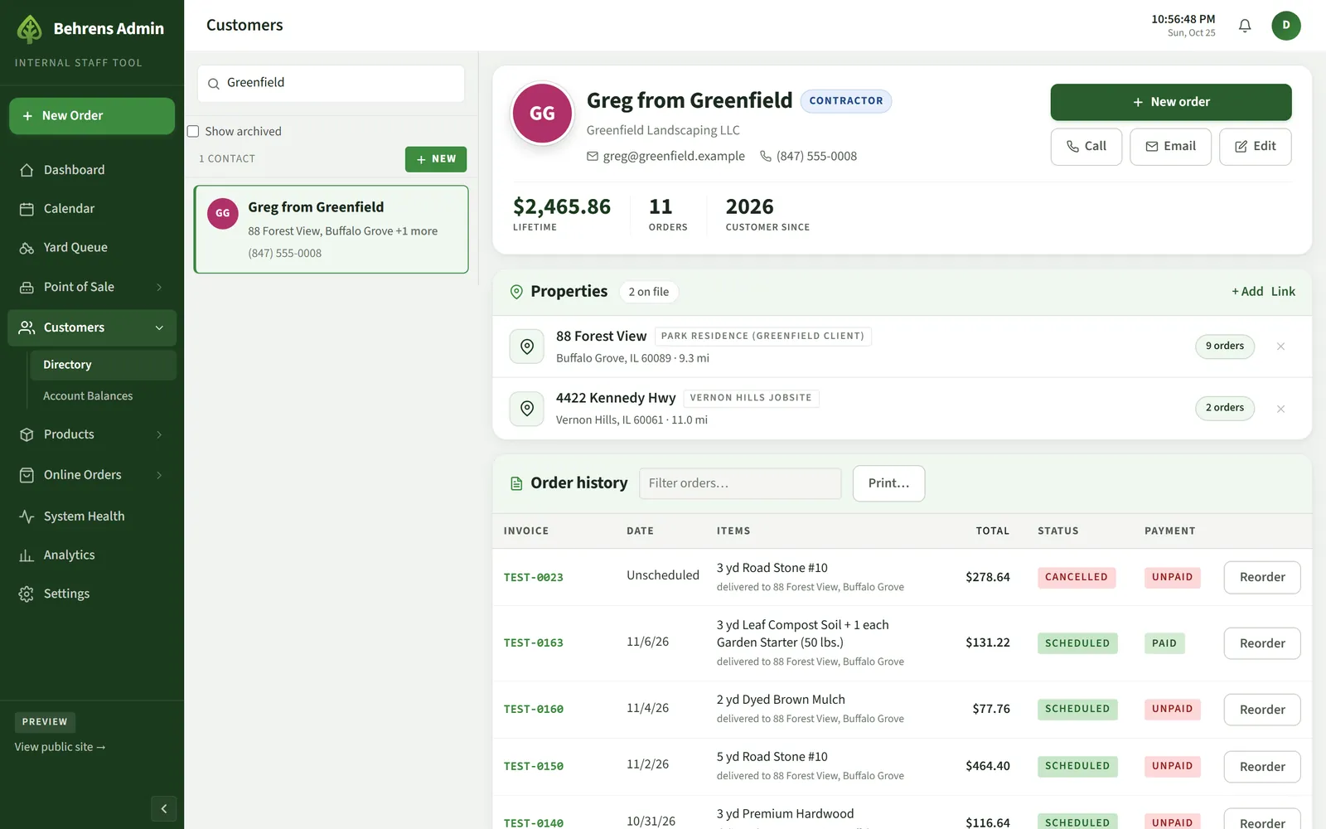Collapse the Customers submenu
This screenshot has width=1326, height=829.
(x=159, y=327)
